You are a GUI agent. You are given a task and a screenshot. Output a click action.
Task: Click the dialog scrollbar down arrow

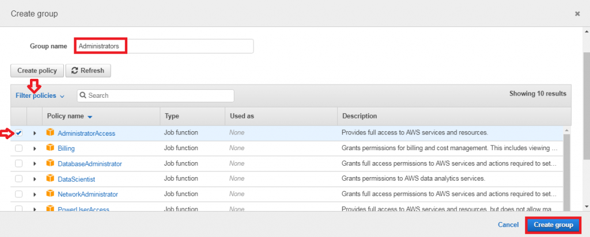(x=587, y=206)
